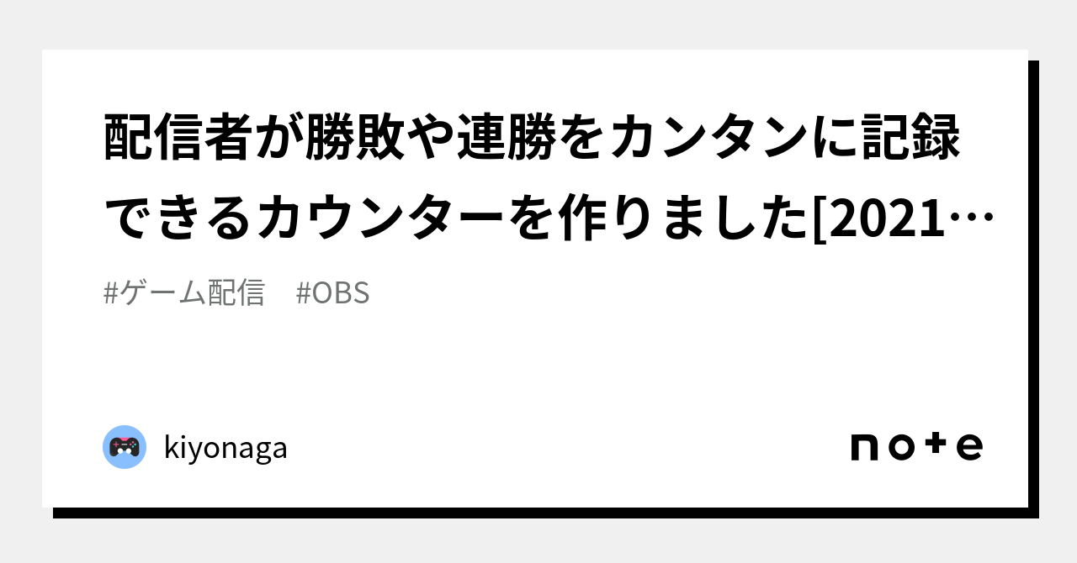Click the black shadow under the card
This screenshot has height=563, width=1077.
pyautogui.click(x=538, y=513)
